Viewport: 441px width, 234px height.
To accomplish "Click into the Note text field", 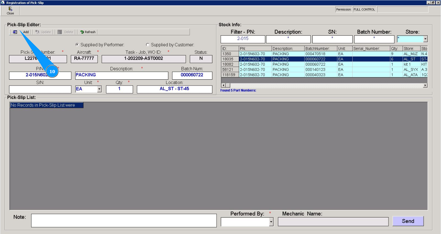I will [x=124, y=220].
